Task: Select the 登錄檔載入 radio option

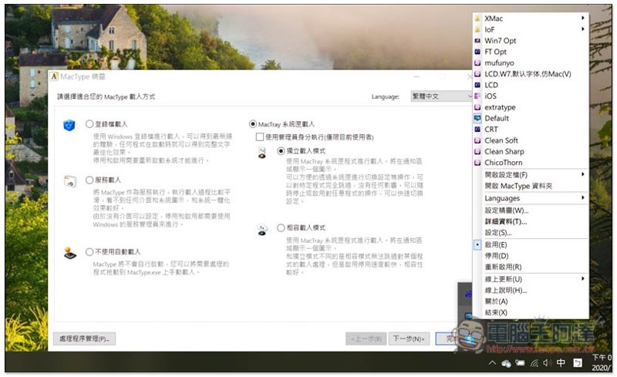Action: tap(89, 123)
